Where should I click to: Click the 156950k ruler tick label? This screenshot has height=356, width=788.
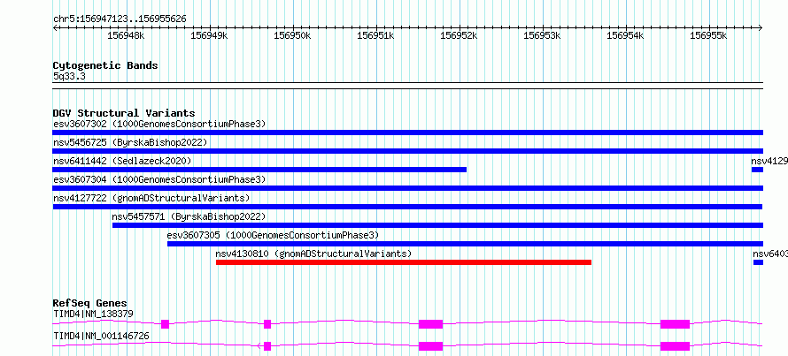[x=292, y=36]
